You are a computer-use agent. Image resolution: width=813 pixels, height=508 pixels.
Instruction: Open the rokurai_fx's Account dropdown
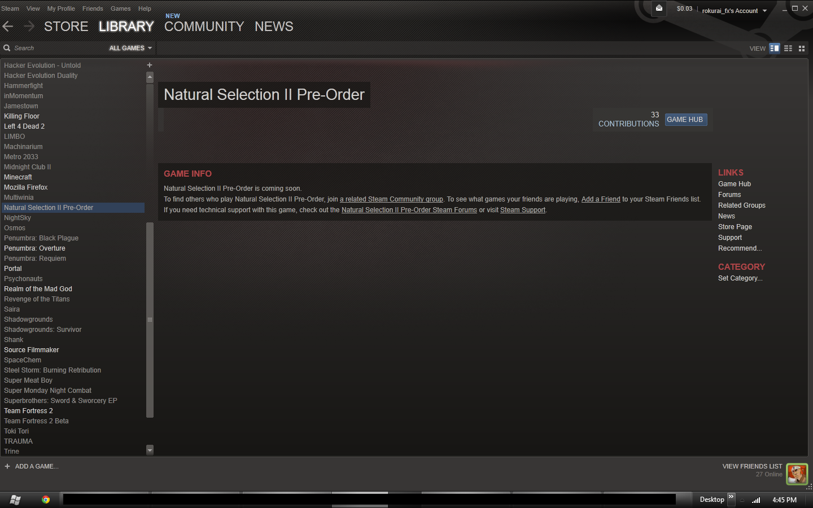pyautogui.click(x=735, y=11)
